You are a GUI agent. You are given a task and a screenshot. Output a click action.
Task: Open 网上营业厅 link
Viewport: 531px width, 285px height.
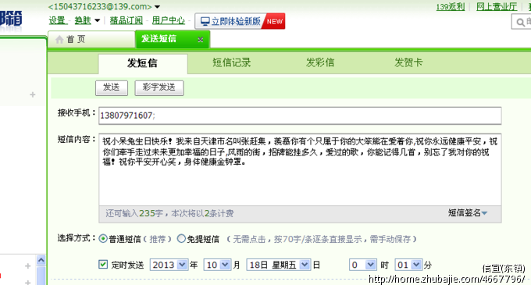[x=497, y=6]
